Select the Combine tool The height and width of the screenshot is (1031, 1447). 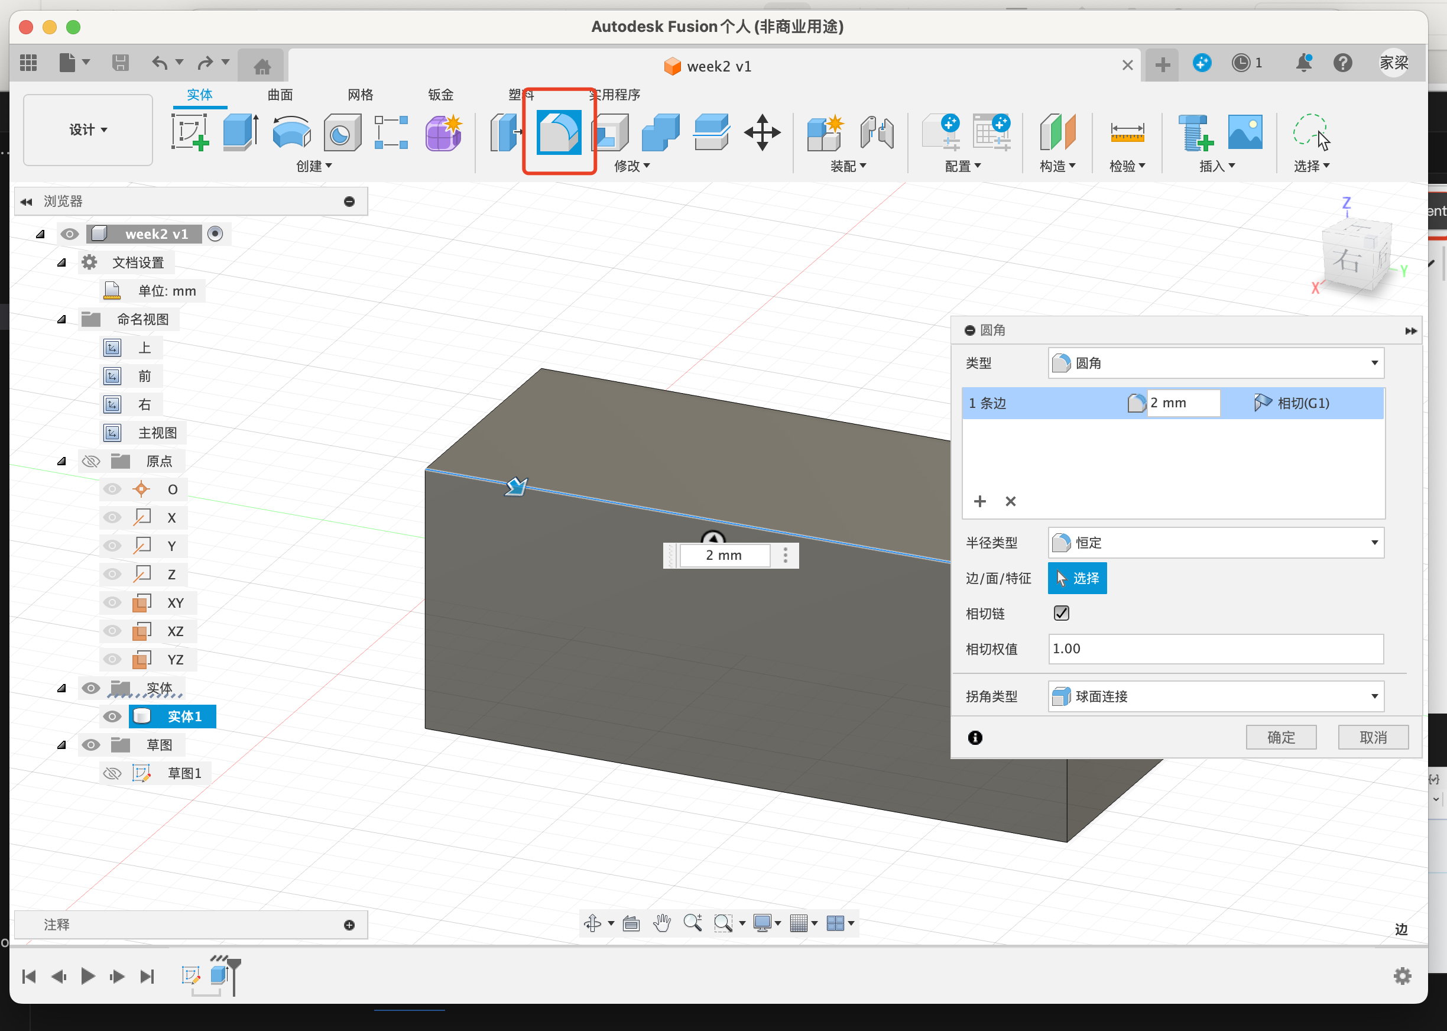[661, 132]
